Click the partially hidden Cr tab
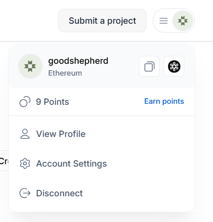 tap(4, 161)
